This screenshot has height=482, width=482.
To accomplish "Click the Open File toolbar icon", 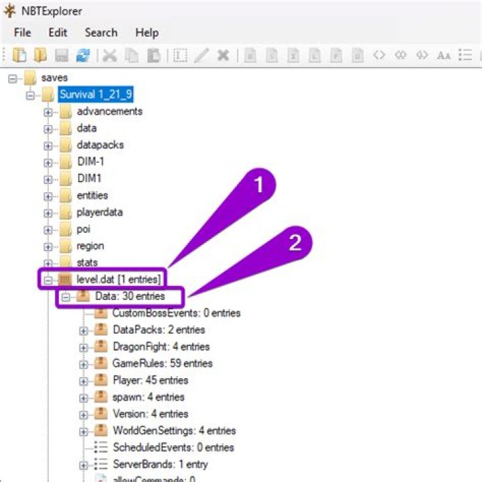I will pos(19,56).
